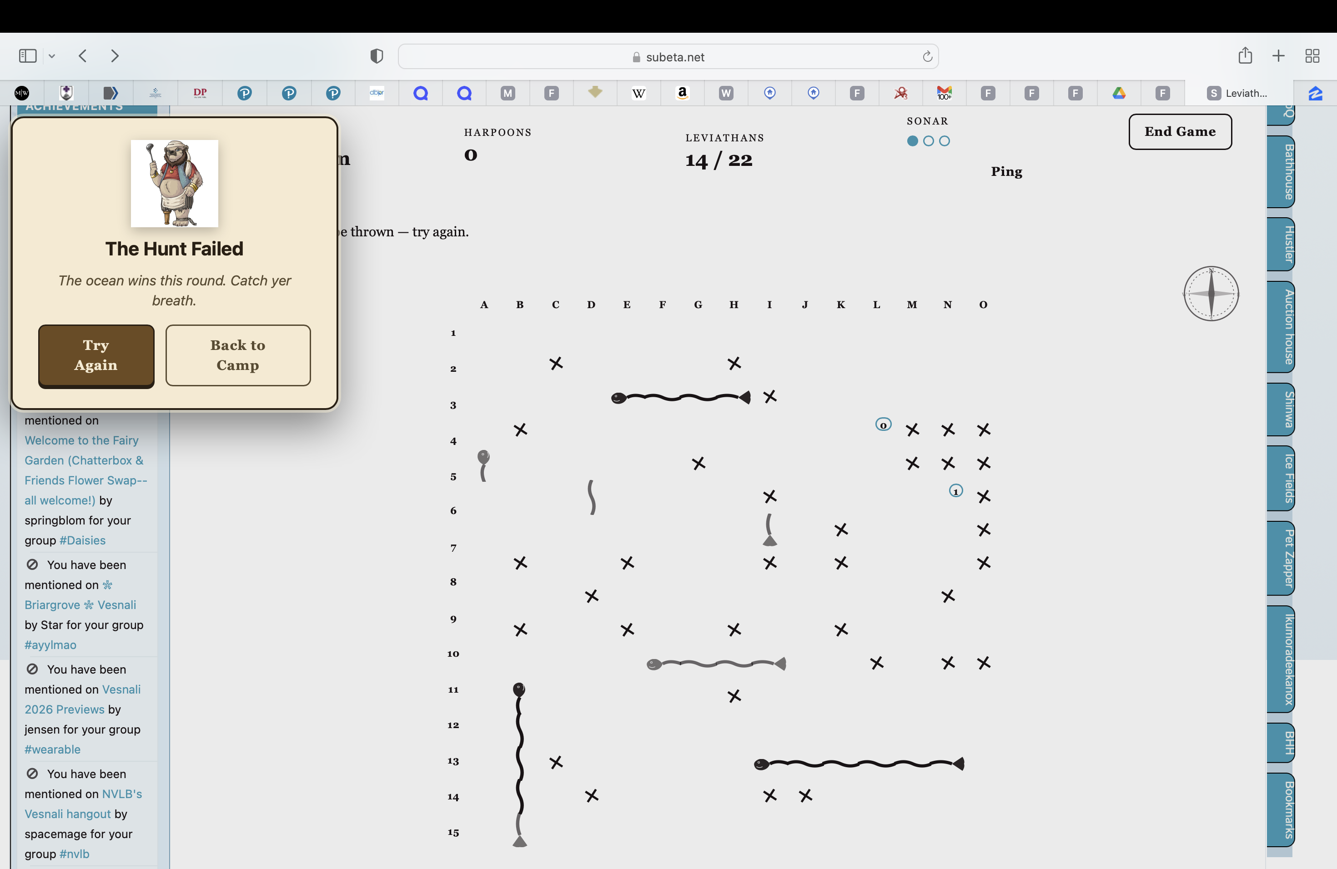Show tab overview grid icon

(1312, 56)
